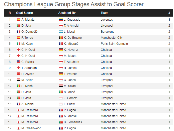Click the USA flag beside C. Pulisic
This screenshot has height=131, width=174.
click(x=19, y=62)
